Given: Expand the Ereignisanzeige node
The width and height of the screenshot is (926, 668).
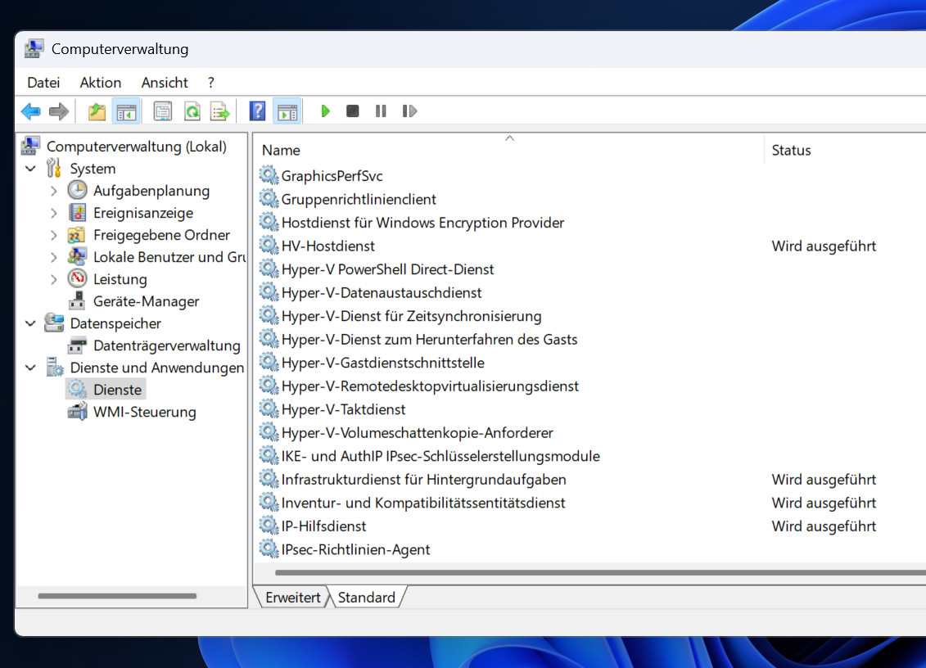Looking at the screenshot, I should 54,213.
